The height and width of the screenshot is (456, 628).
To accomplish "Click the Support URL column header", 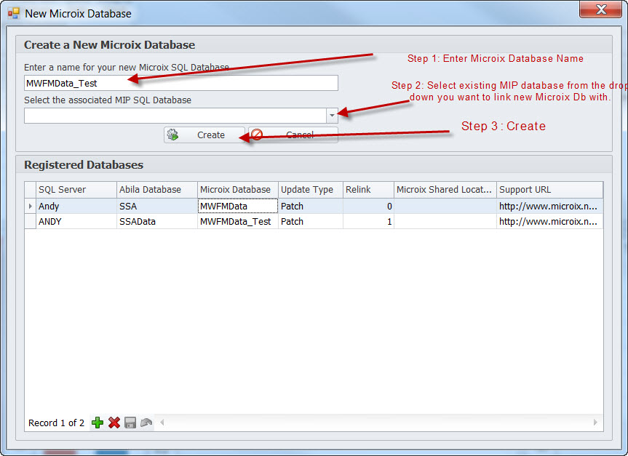I will (549, 190).
